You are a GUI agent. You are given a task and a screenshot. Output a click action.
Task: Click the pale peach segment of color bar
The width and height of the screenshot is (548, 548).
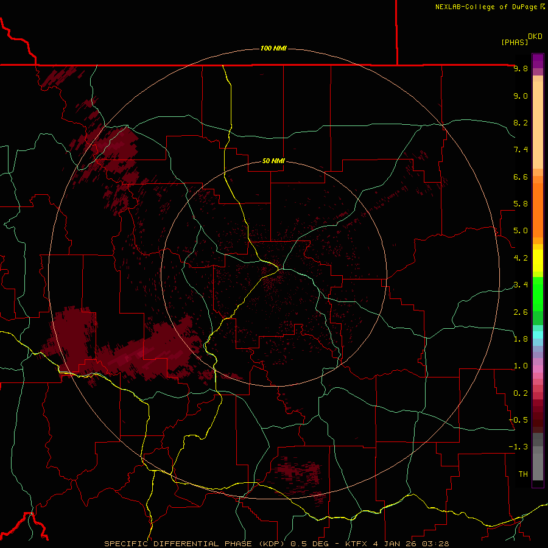tap(538, 125)
